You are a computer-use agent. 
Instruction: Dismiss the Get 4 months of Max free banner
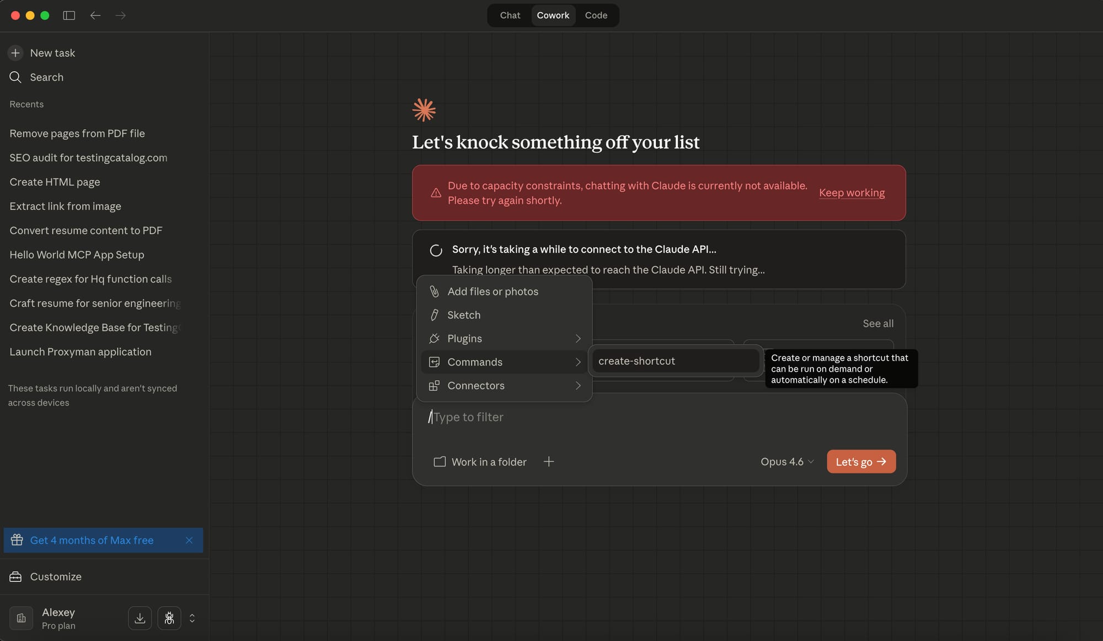[x=189, y=541]
